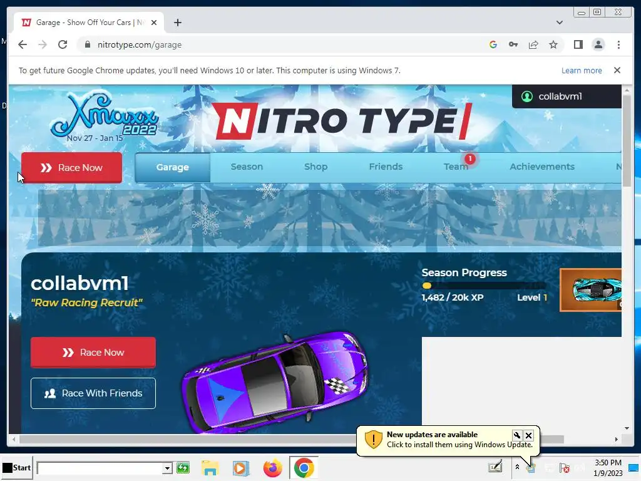Open the Chrome profile avatar
Screen dimensions: 641x481
pyautogui.click(x=598, y=44)
